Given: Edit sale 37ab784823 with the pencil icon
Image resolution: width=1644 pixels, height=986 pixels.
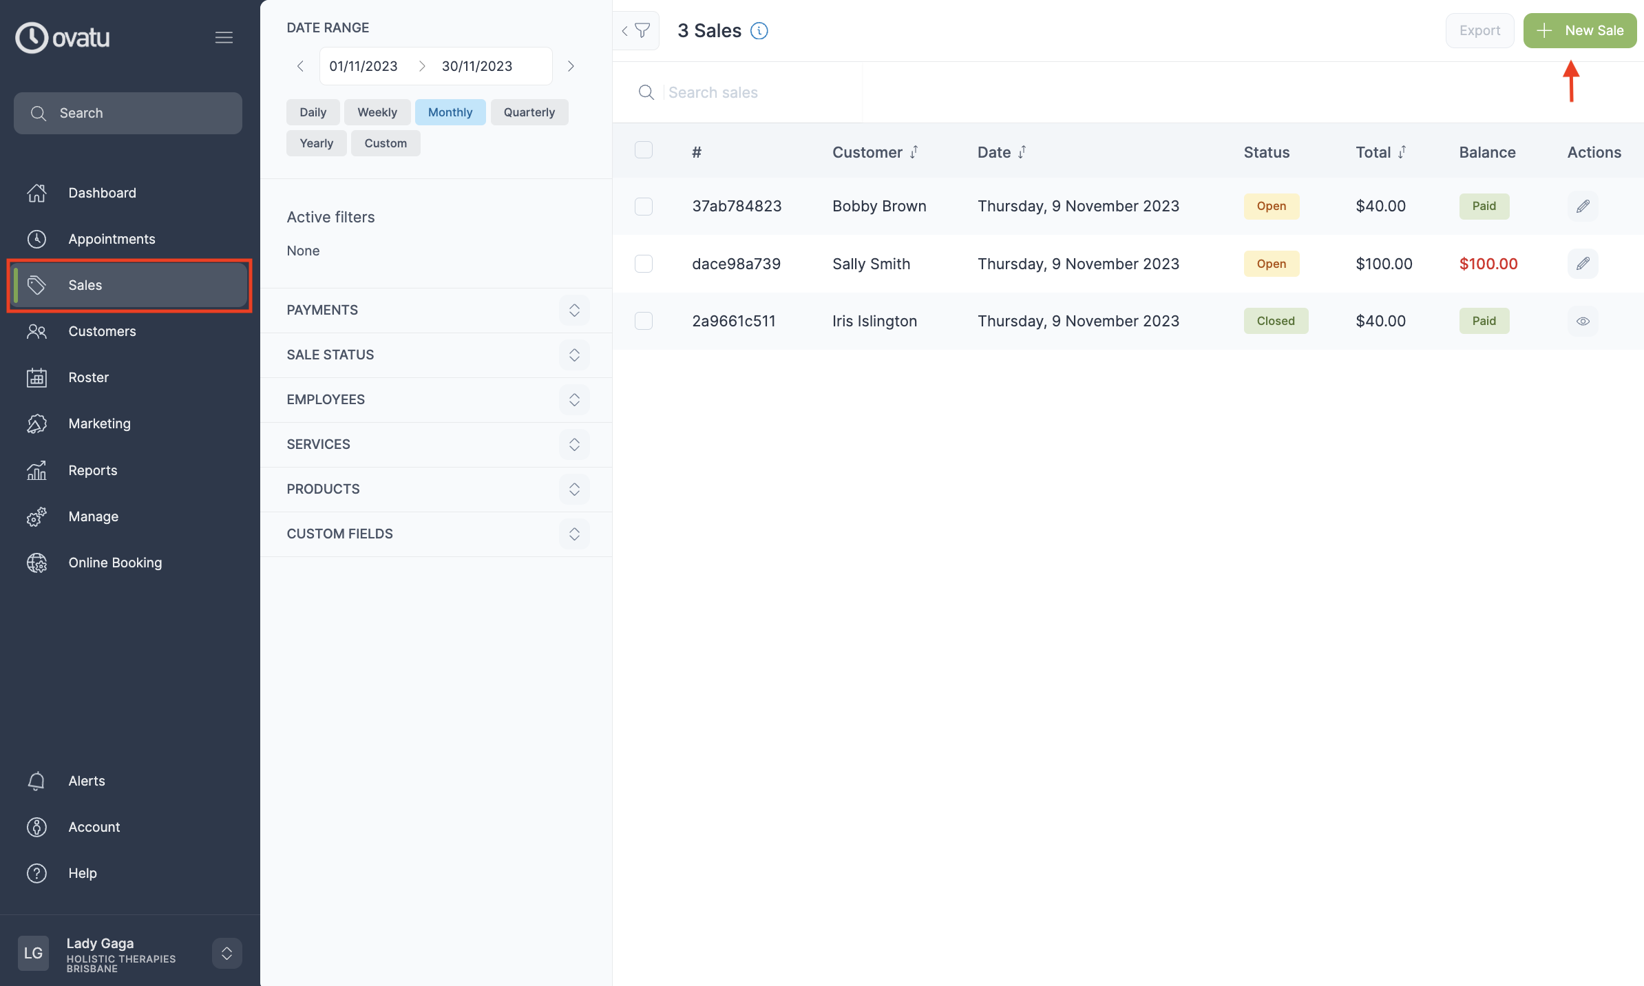Looking at the screenshot, I should 1582,206.
